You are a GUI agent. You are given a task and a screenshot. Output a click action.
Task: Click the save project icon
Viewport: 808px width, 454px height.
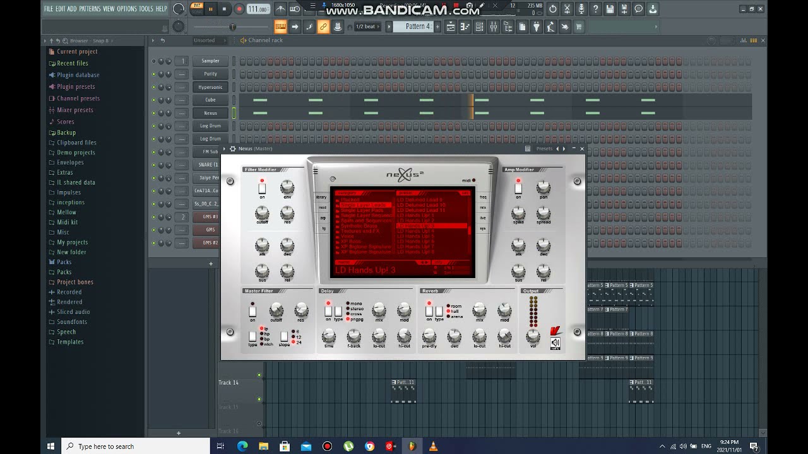[x=610, y=9]
